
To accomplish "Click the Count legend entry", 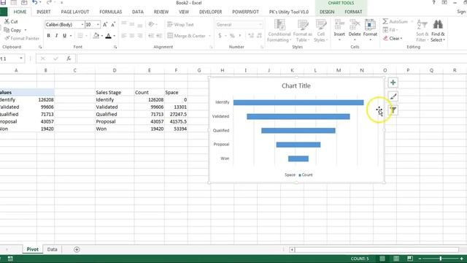I will [x=305, y=175].
